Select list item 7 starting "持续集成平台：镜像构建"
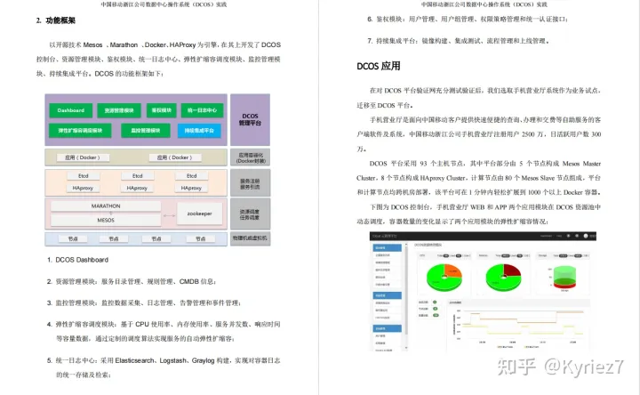640x395 pixels. pyautogui.click(x=458, y=41)
